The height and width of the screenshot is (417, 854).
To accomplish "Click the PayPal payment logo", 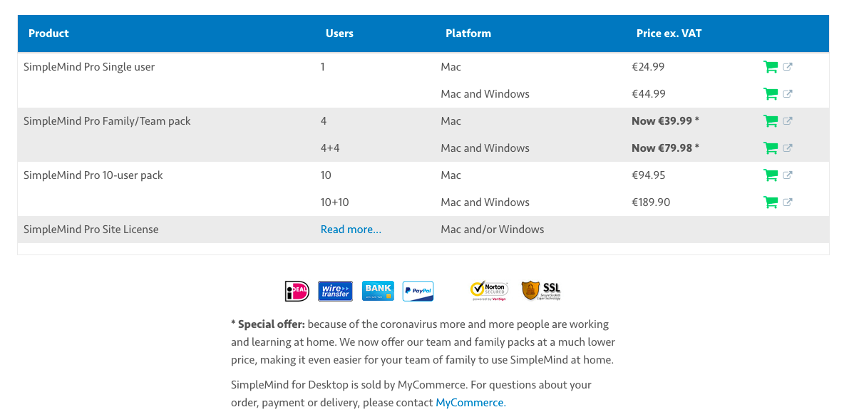I will tap(418, 292).
